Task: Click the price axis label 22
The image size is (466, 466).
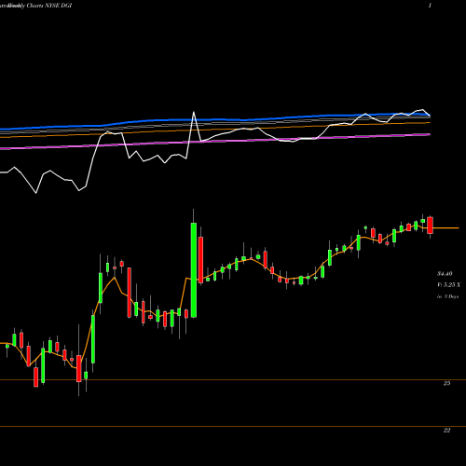Action: (x=446, y=431)
